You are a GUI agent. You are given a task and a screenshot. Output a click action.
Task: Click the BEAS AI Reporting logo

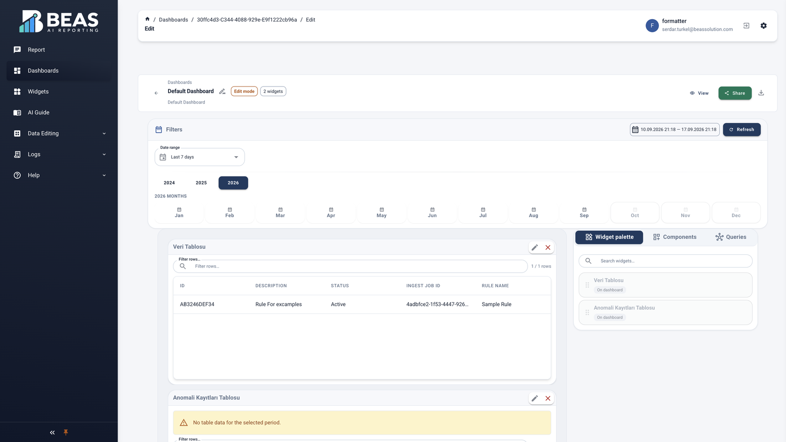[59, 22]
